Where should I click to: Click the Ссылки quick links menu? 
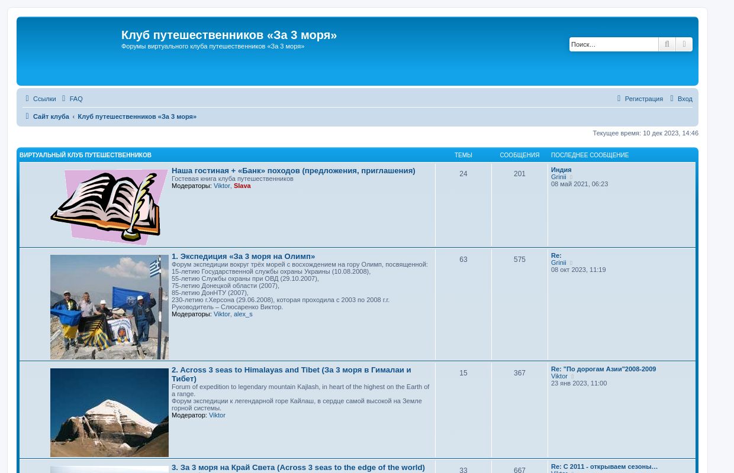[40, 99]
